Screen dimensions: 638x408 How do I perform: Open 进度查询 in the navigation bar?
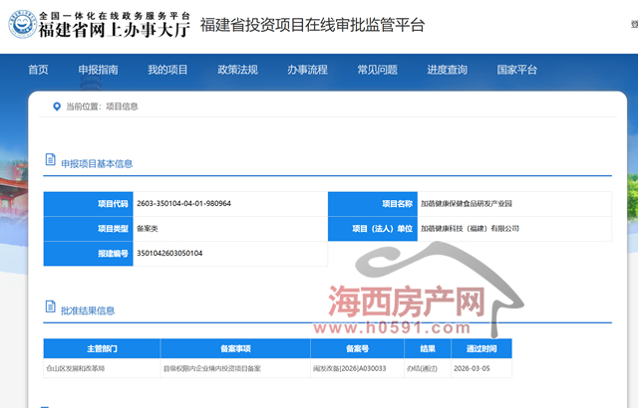(447, 70)
